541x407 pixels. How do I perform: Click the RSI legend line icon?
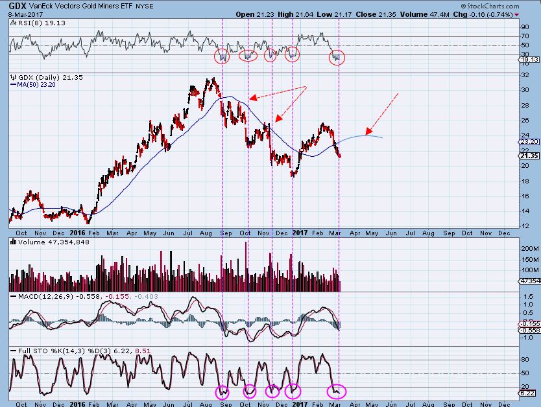(x=13, y=23)
